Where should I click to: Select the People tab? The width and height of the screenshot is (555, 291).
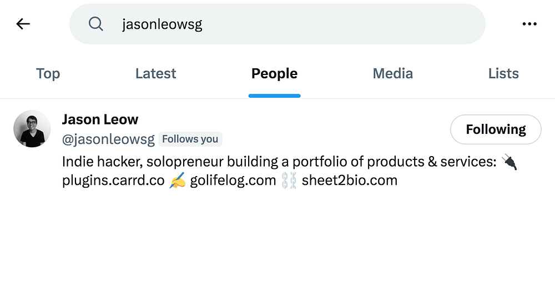[x=274, y=74]
